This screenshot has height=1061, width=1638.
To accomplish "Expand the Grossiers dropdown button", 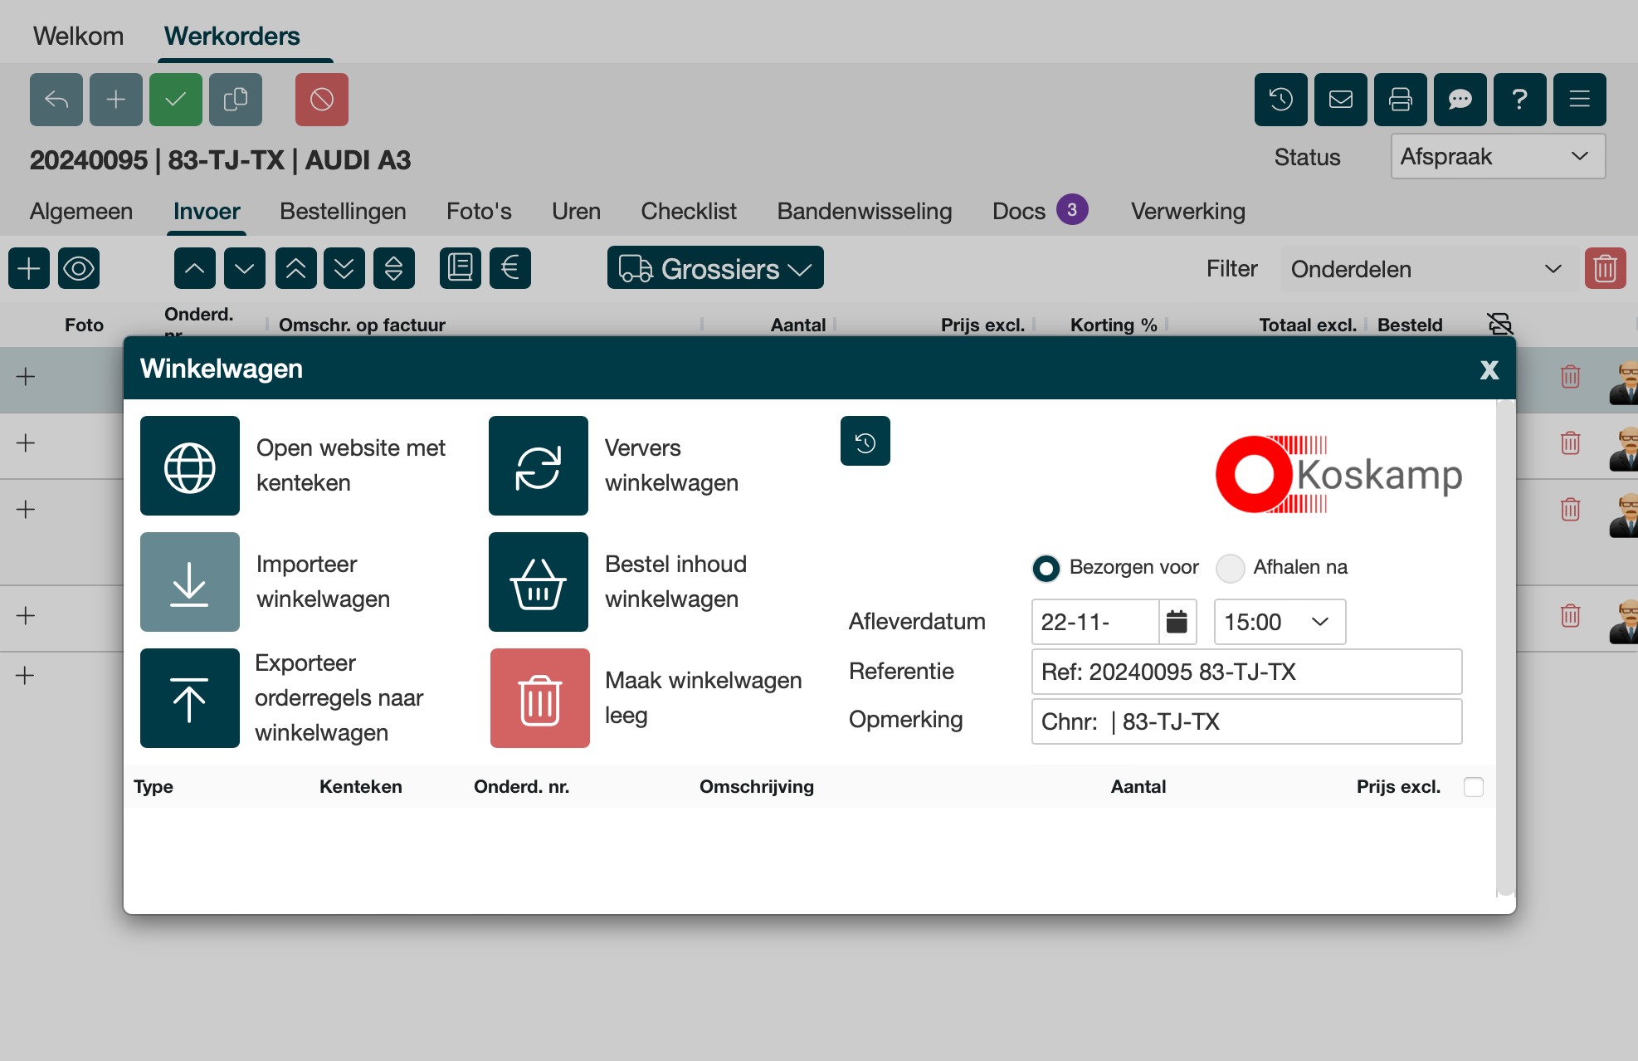I will pos(714,268).
